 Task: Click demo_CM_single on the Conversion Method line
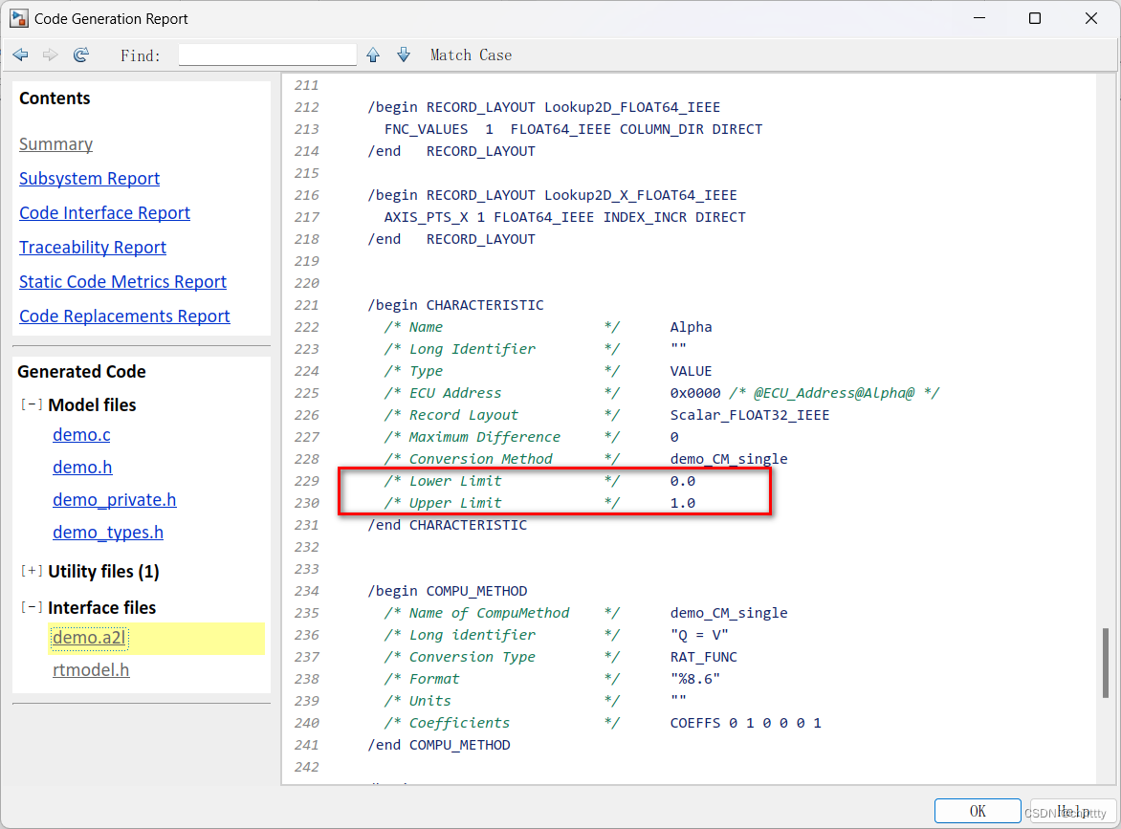tap(729, 459)
